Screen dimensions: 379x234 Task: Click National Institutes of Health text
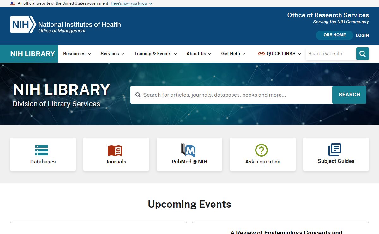coord(80,24)
